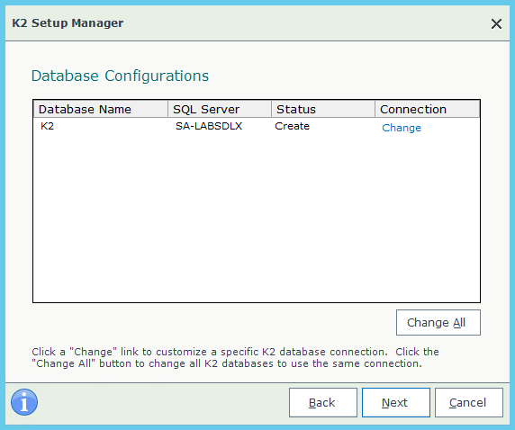Select the Create status cell
Screen dimensions: 515x430
[x=292, y=126]
